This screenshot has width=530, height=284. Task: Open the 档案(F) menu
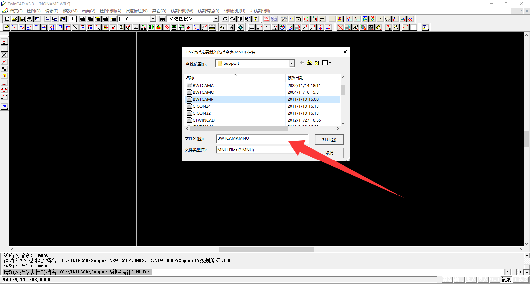tap(16, 11)
